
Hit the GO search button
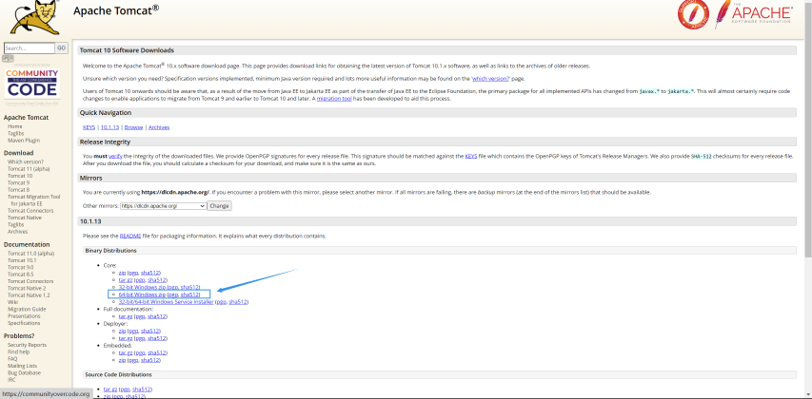(x=62, y=48)
